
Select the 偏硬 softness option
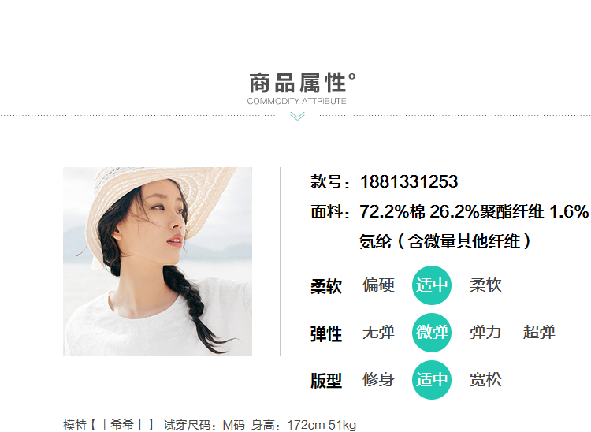coord(378,285)
